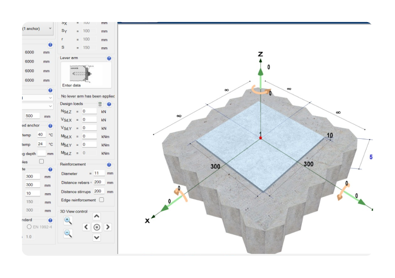
Task: Expand the '(1 anchor)' dropdown
Action: 37,29
